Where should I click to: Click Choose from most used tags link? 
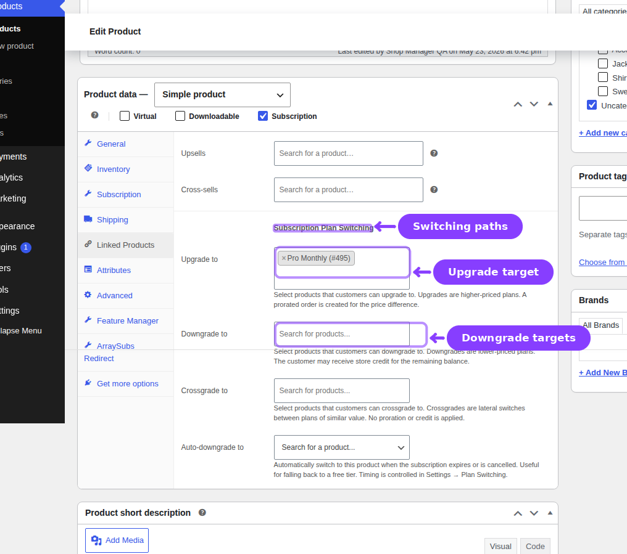point(603,263)
